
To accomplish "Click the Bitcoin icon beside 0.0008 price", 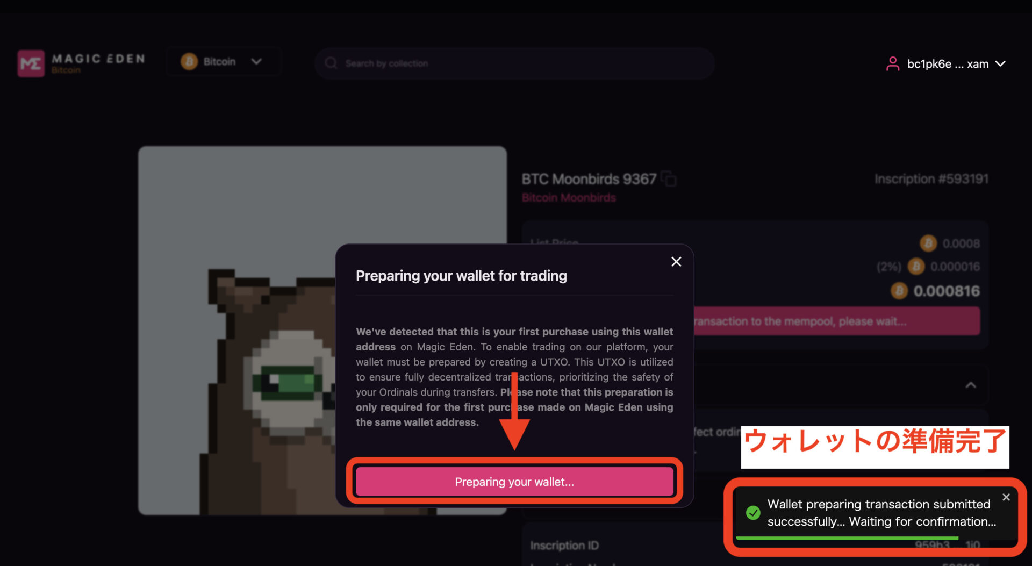I will pos(928,243).
